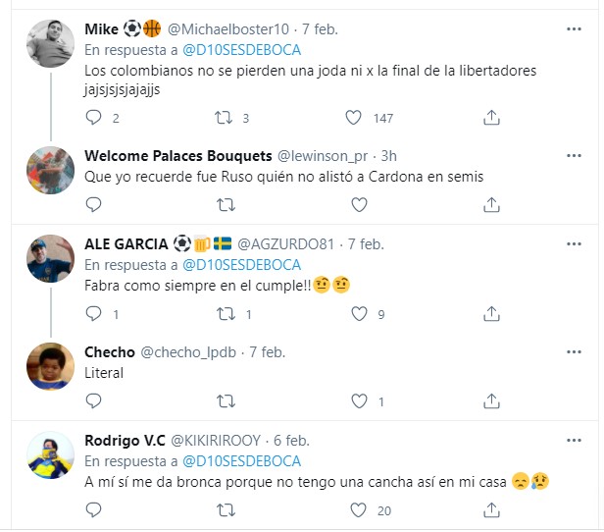Reply to Welcome Palaces Bouquets tweet
This screenshot has width=604, height=532.
point(94,205)
